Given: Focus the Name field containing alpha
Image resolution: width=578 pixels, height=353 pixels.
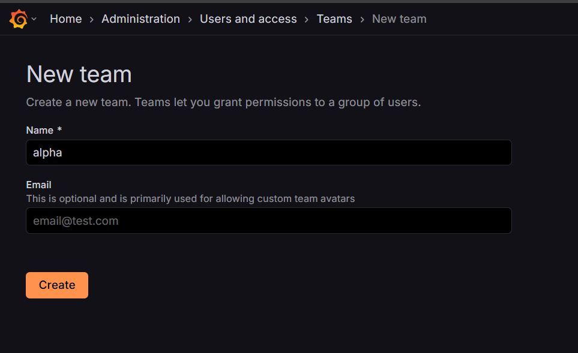Looking at the screenshot, I should [269, 152].
